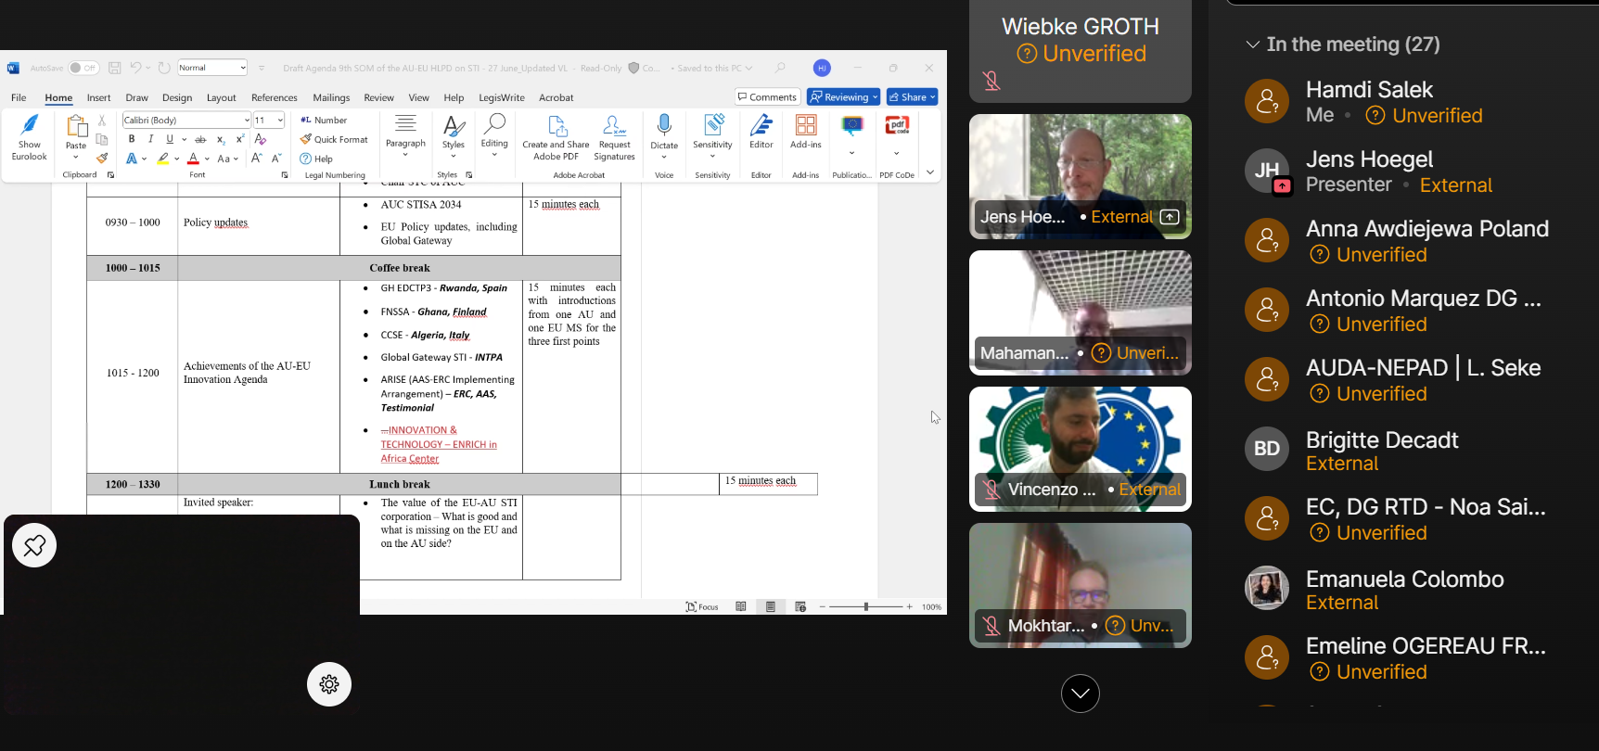Screen dimensions: 1599x751
Task: Click the Quick Format icon
Action: point(334,139)
